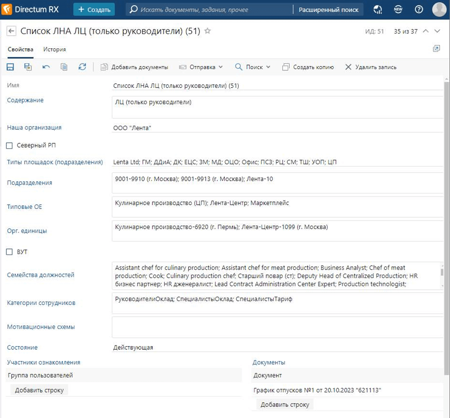Undo changes with the curved arrow icon
This screenshot has height=418, width=450.
46,67
